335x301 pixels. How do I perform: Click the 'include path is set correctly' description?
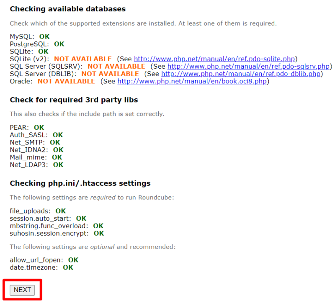(x=87, y=114)
